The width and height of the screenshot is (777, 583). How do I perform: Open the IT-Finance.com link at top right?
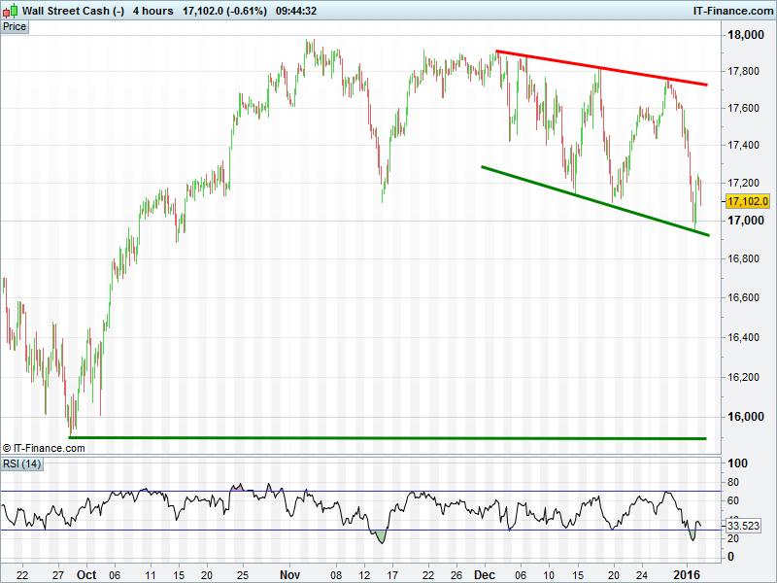coord(731,11)
